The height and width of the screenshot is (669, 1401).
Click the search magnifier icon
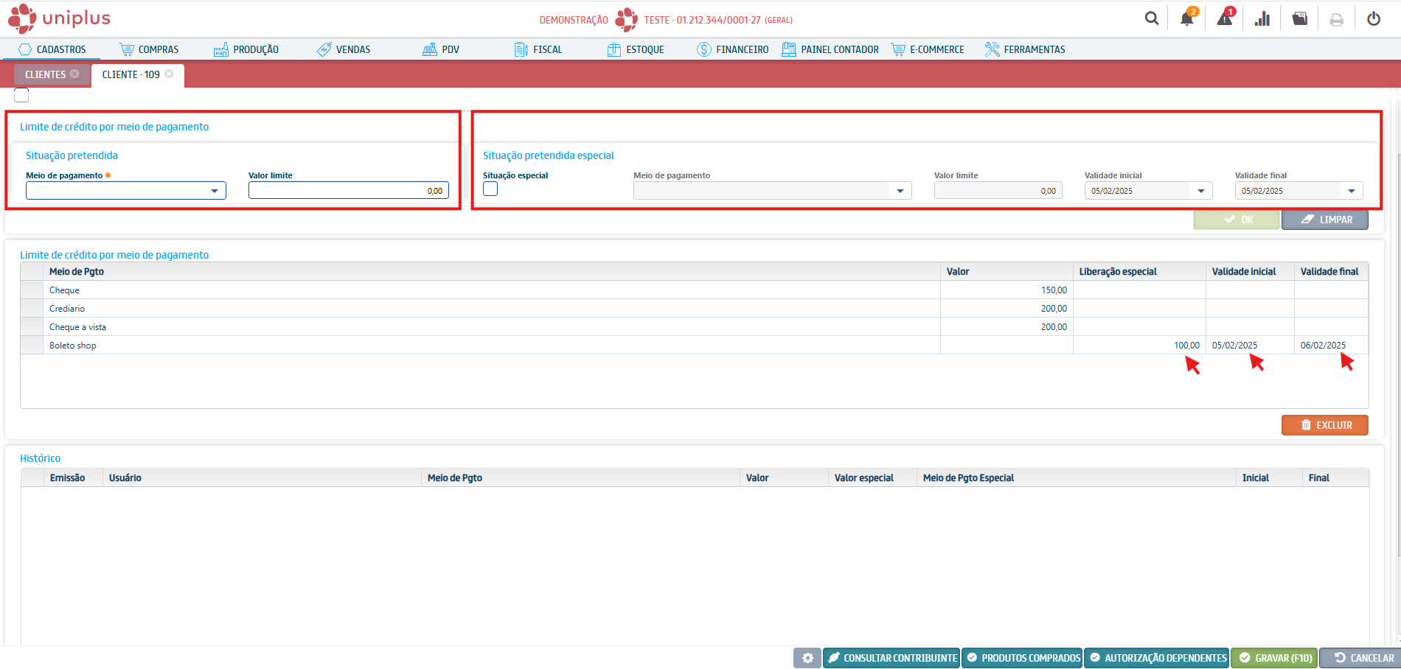pos(1151,19)
